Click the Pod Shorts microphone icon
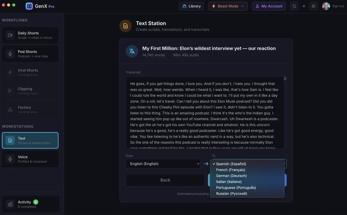Viewport: 347px width, 215px height. tap(10, 54)
